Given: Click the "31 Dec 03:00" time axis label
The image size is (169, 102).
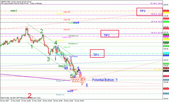Looking at the screenshot, I should 79,101.
